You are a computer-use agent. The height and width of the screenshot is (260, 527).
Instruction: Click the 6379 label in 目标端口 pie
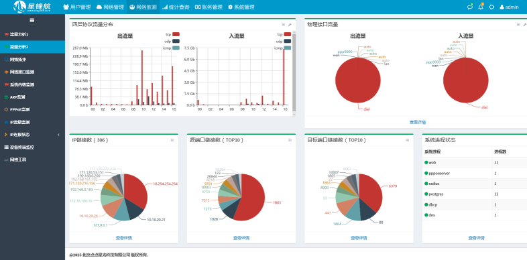click(x=393, y=186)
